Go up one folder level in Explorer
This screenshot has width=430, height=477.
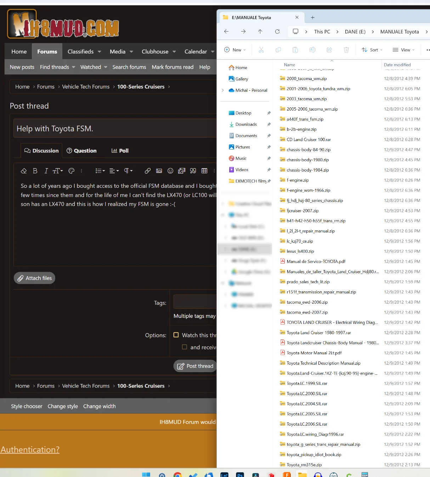[x=260, y=32]
